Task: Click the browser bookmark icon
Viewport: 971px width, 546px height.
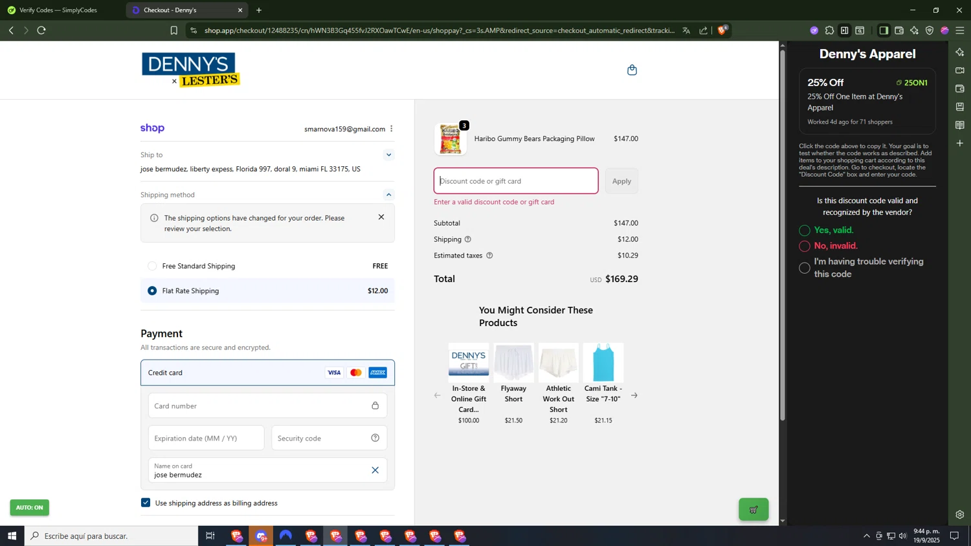Action: [x=173, y=30]
